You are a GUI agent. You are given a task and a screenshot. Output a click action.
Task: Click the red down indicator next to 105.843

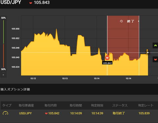(31, 3)
